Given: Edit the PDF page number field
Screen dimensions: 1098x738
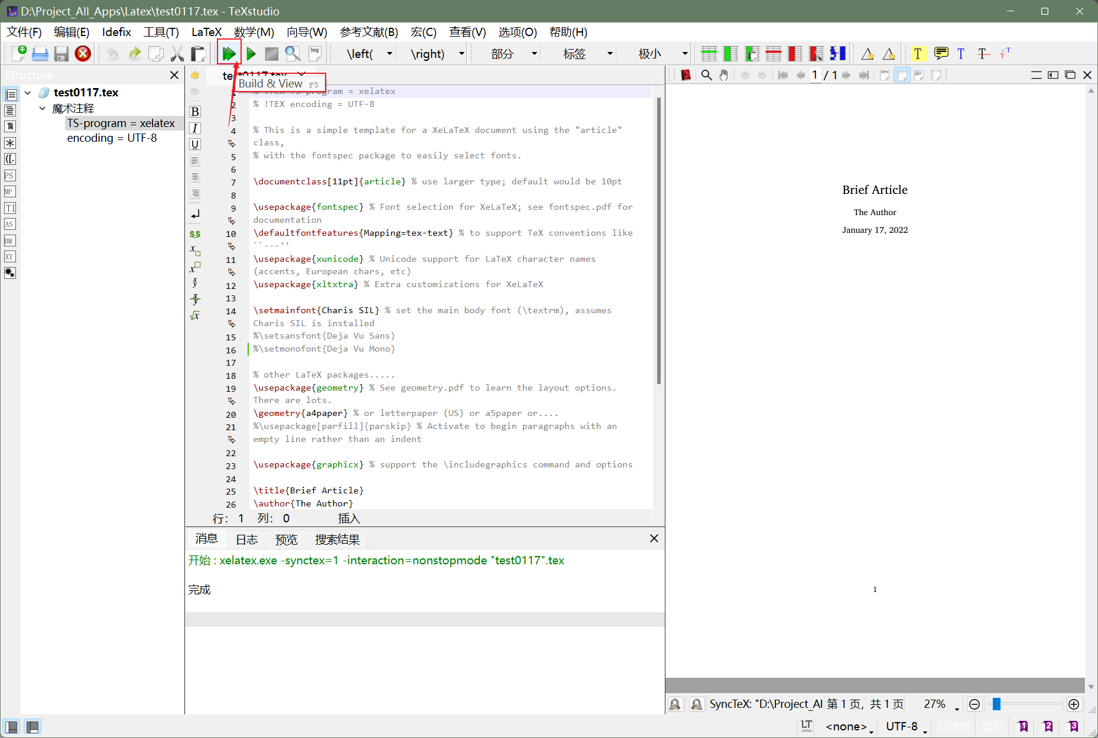Looking at the screenshot, I should (815, 75).
